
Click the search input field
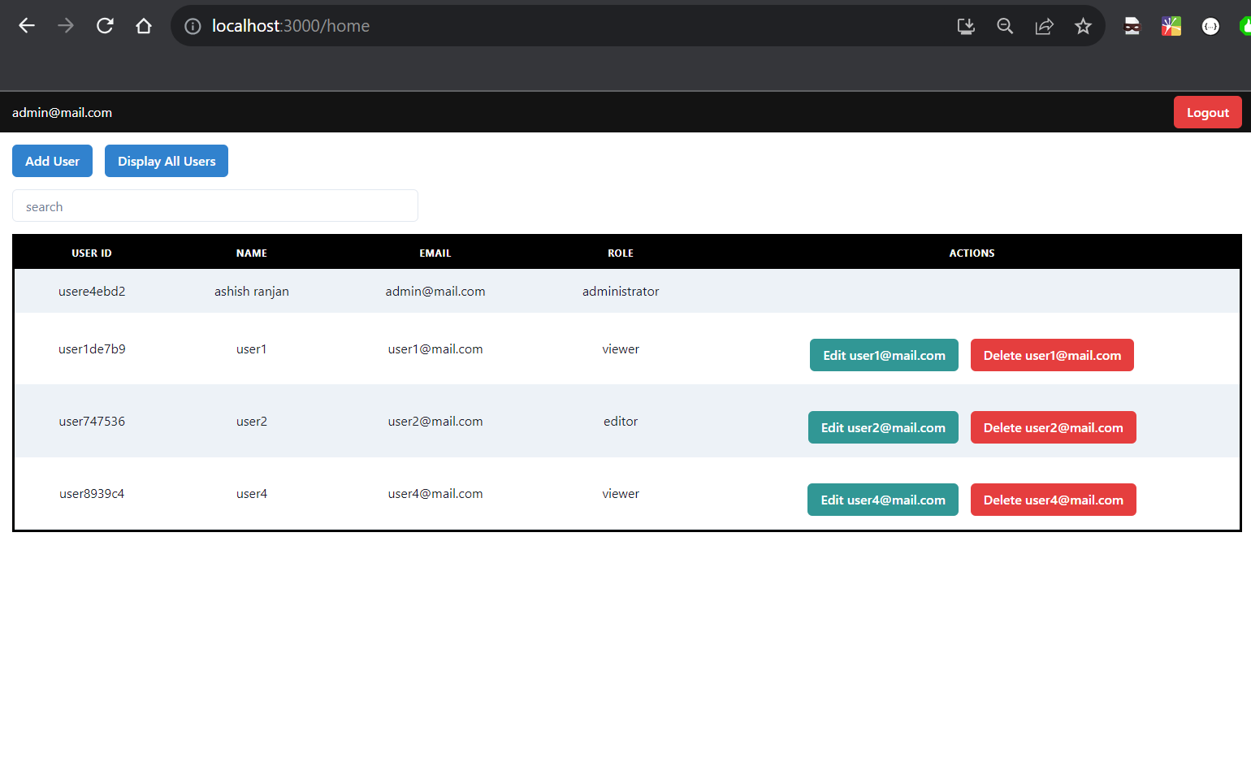tap(215, 206)
